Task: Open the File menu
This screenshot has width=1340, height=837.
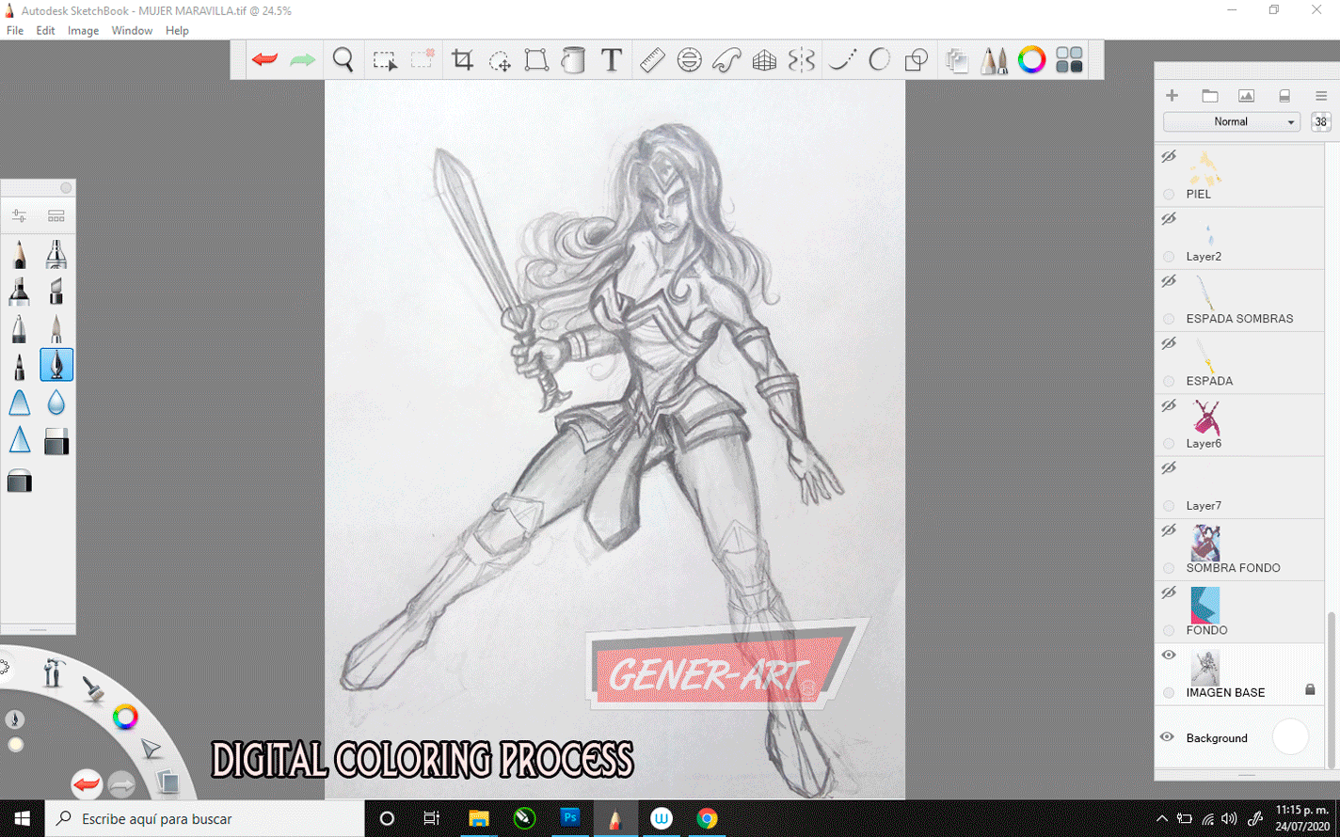Action: coord(15,31)
